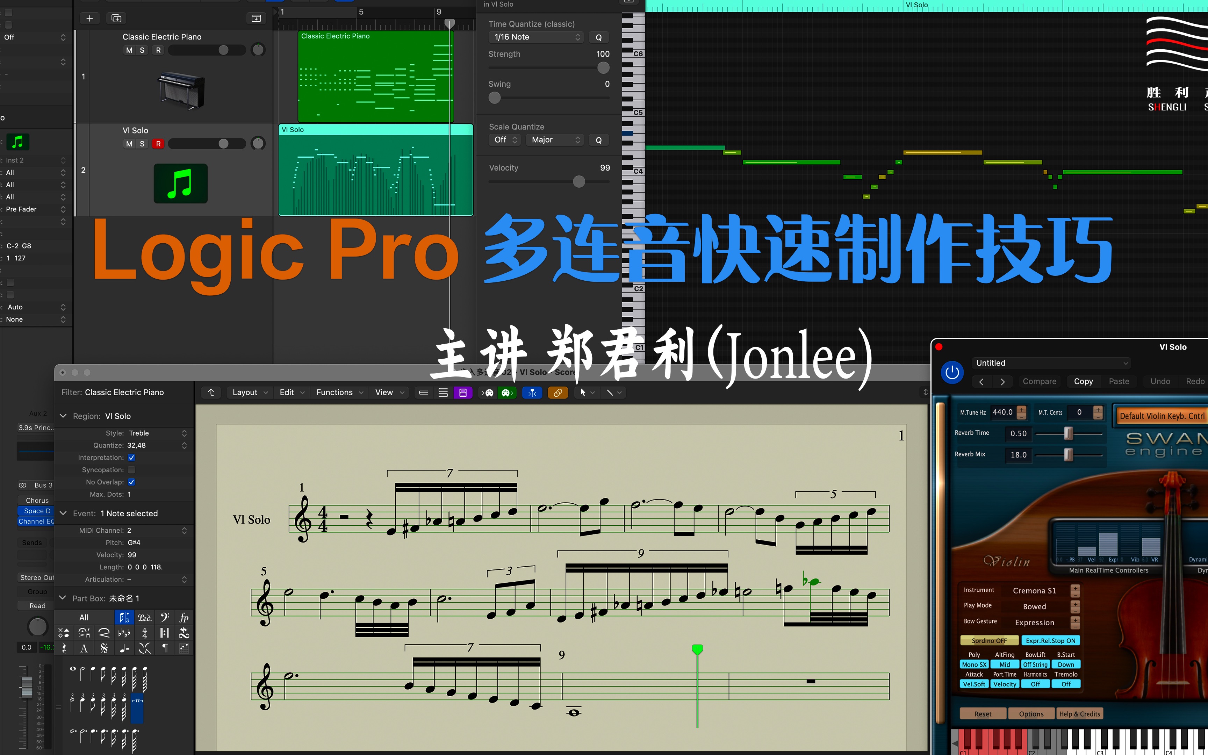This screenshot has width=1208, height=755.
Task: Check the Syncopation checkbox
Action: click(131, 470)
